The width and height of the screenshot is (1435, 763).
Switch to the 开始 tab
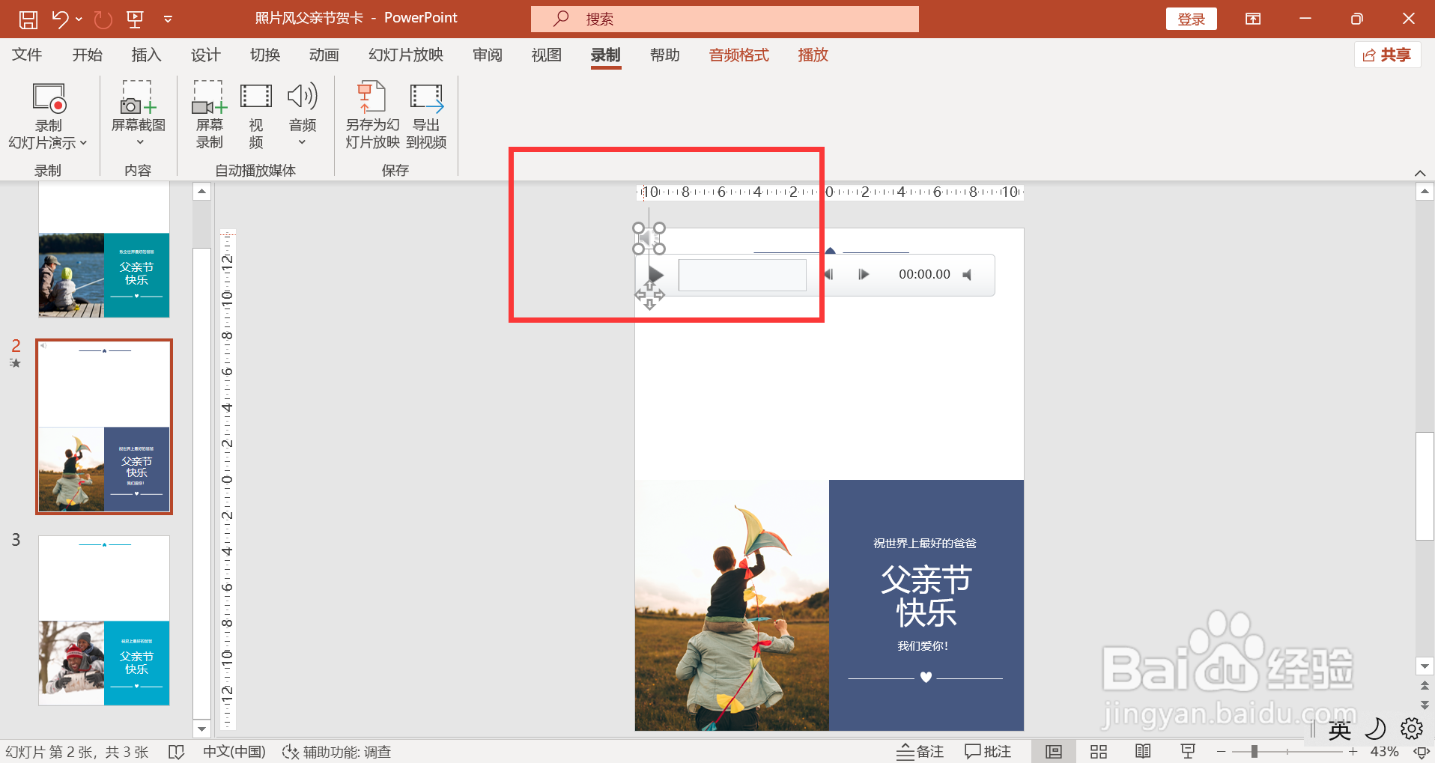coord(87,55)
